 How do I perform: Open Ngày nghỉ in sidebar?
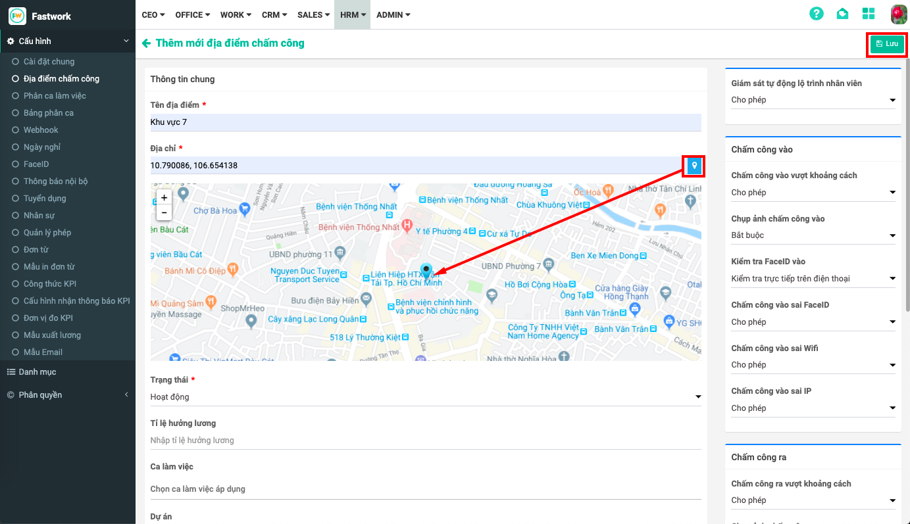[x=42, y=147]
